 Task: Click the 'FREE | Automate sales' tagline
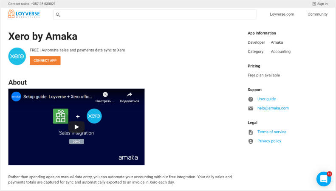[x=77, y=50]
